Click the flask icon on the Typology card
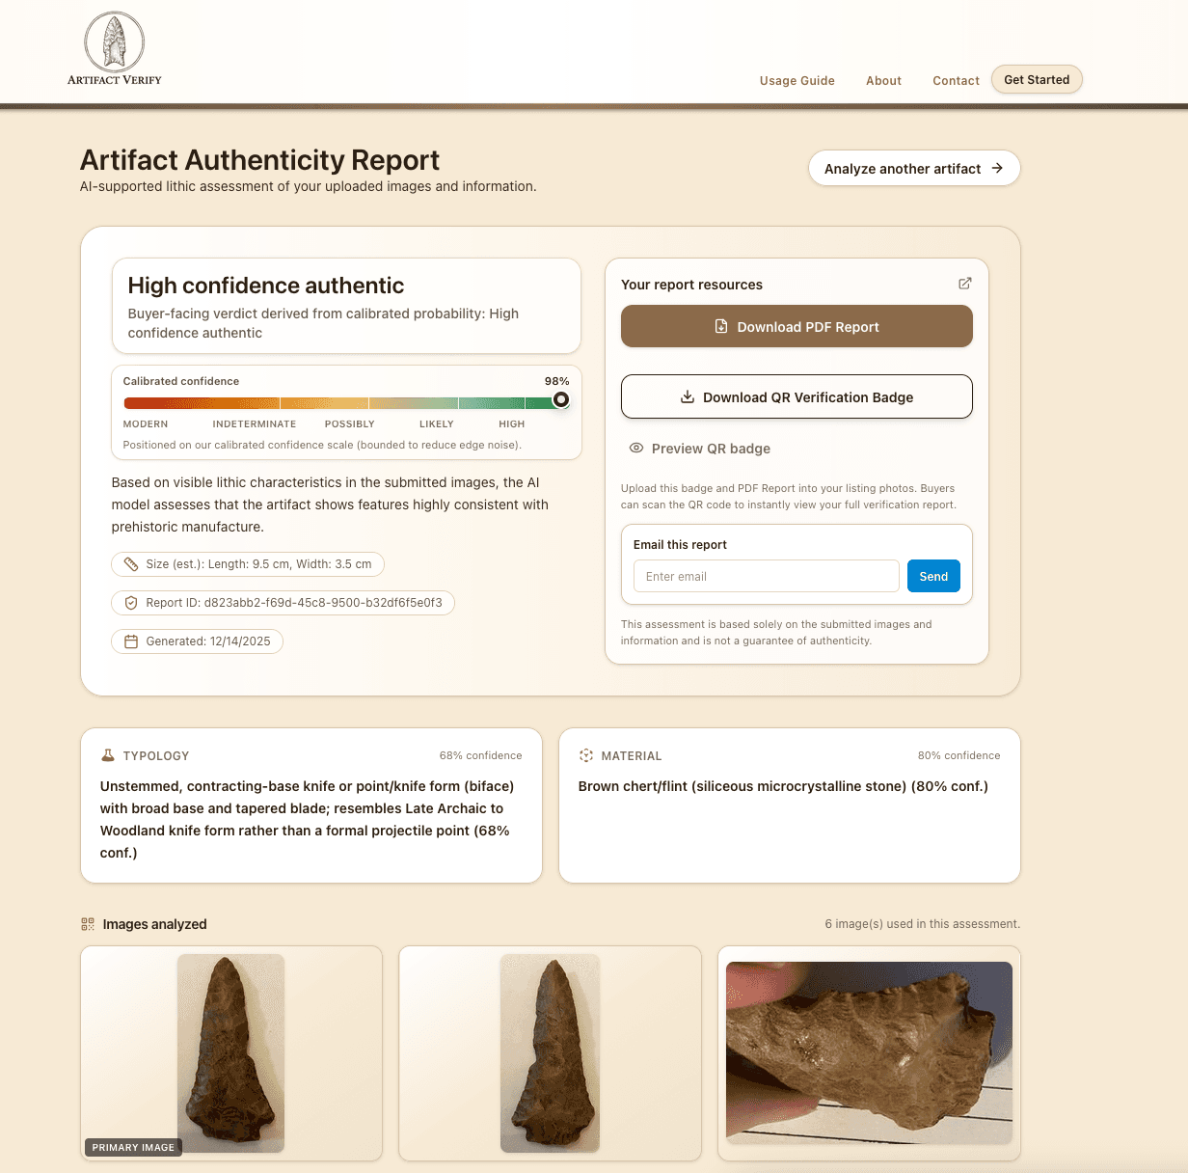Screen dimensions: 1188x1173 click(x=108, y=755)
